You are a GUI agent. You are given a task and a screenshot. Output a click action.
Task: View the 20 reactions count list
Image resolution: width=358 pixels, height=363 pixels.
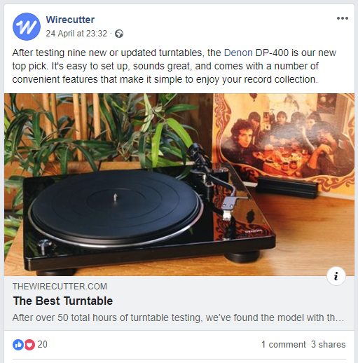point(43,344)
